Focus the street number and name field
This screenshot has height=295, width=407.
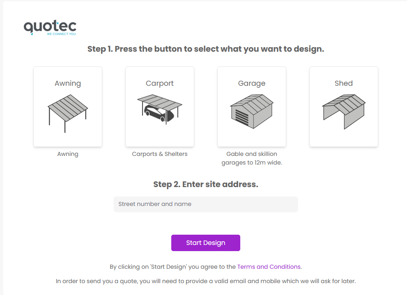click(206, 204)
